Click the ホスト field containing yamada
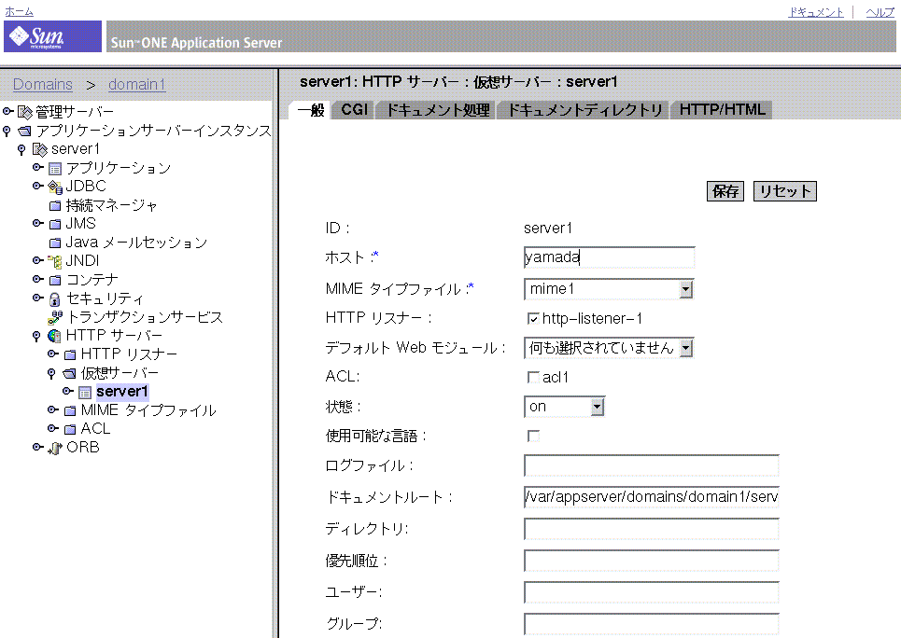 pos(609,257)
